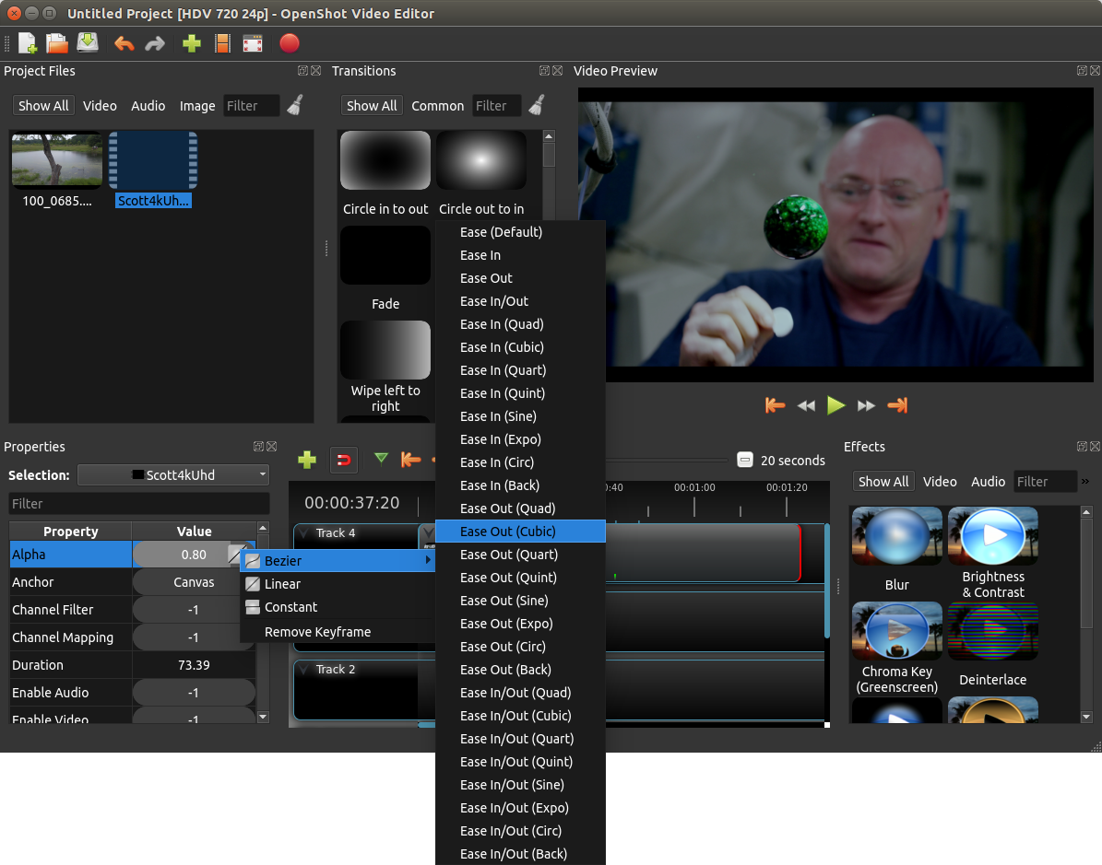Open the Scott4kUhd selection dropdown
The height and width of the screenshot is (865, 1102).
pyautogui.click(x=173, y=475)
